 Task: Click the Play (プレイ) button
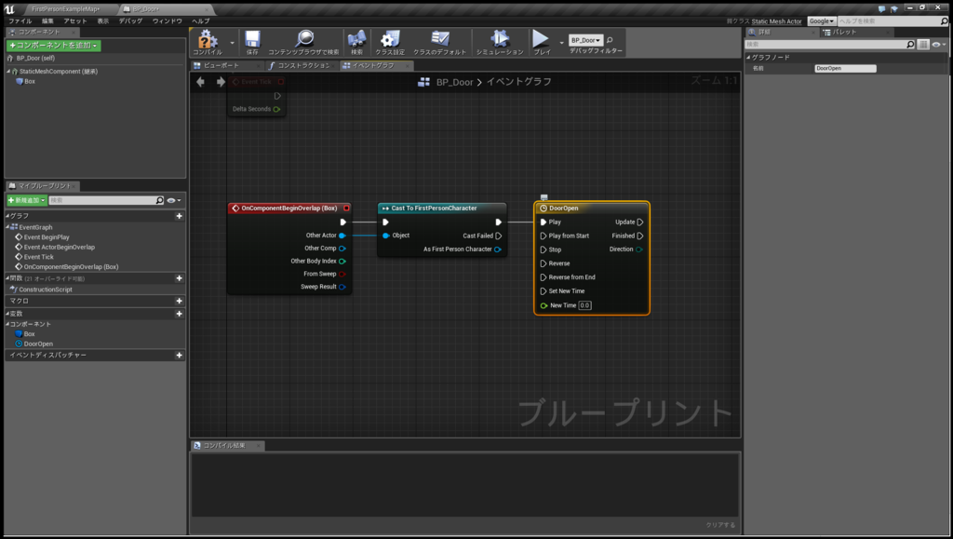[541, 39]
